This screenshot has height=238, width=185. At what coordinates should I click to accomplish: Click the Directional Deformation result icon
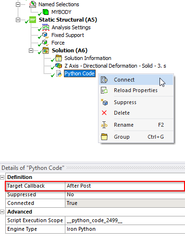[59, 66]
